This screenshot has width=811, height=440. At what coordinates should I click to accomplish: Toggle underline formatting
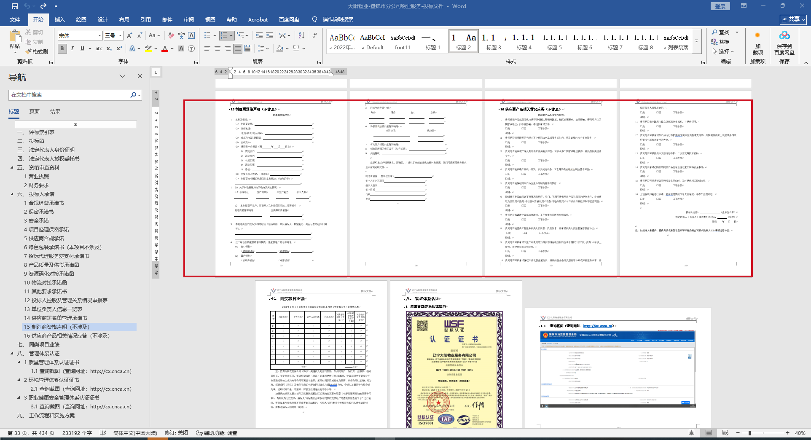(x=83, y=48)
